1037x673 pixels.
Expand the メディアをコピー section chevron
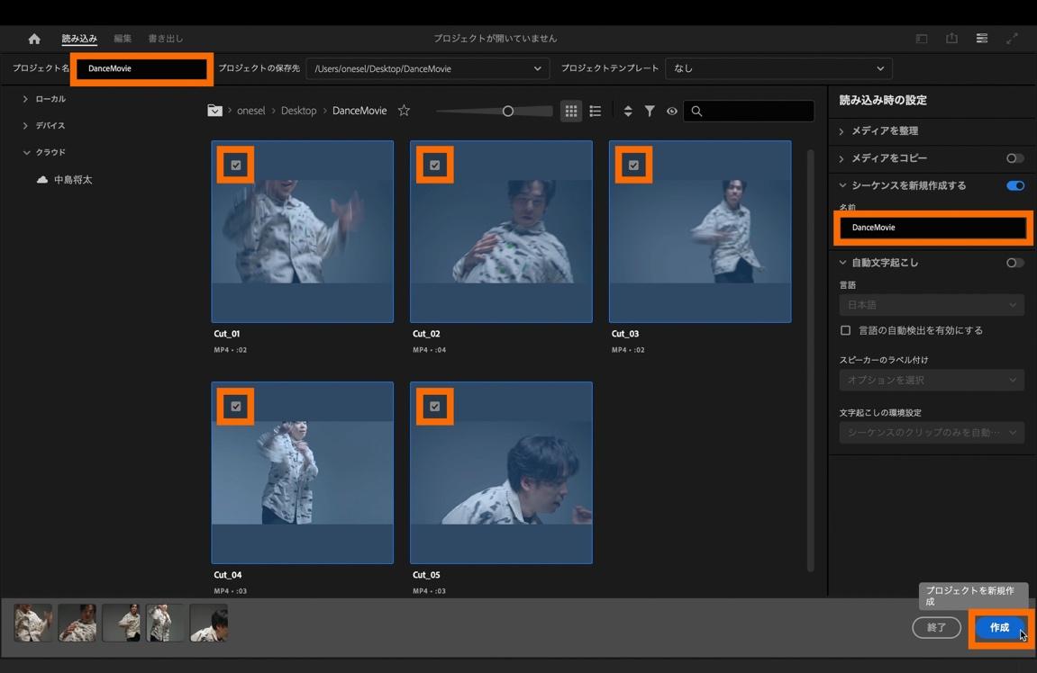click(841, 158)
